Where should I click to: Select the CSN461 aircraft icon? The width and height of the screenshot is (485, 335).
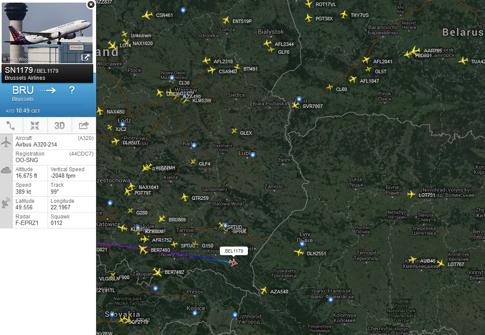point(147,15)
